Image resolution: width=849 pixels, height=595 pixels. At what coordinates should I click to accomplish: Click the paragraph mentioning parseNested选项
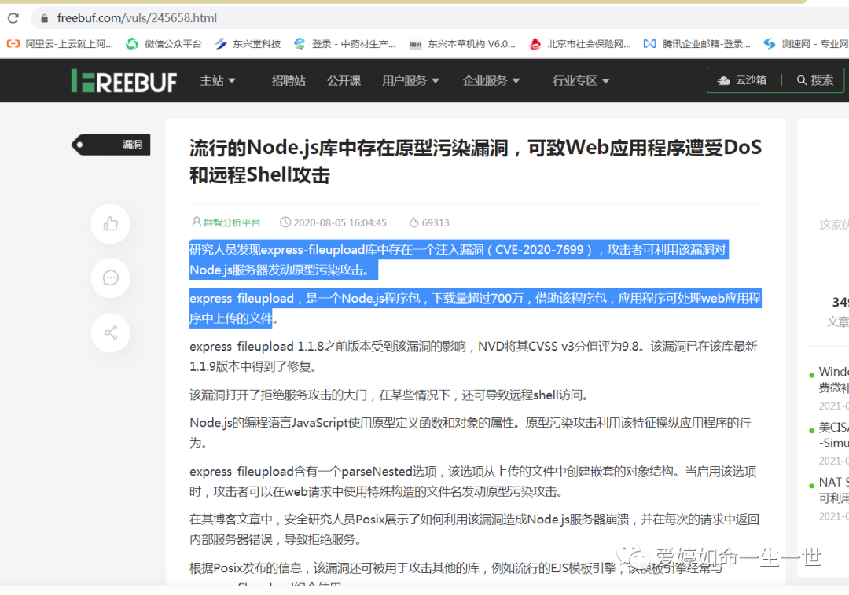(473, 481)
